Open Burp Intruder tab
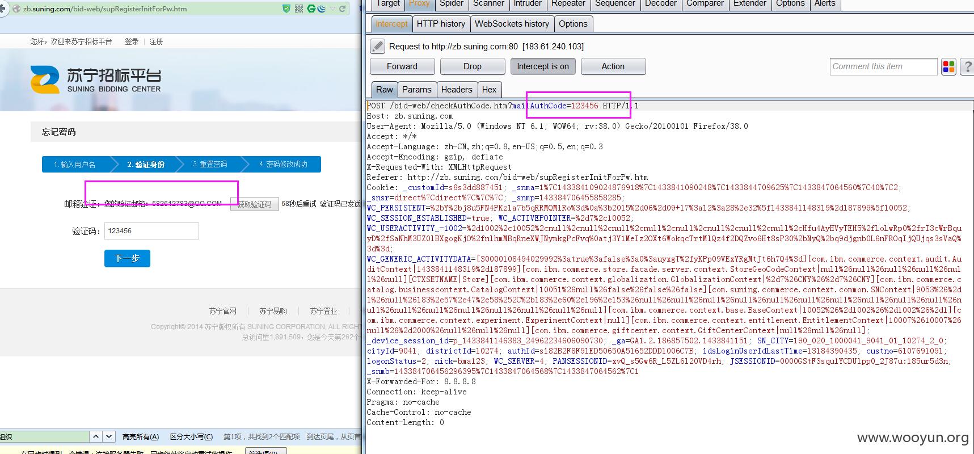 click(528, 4)
